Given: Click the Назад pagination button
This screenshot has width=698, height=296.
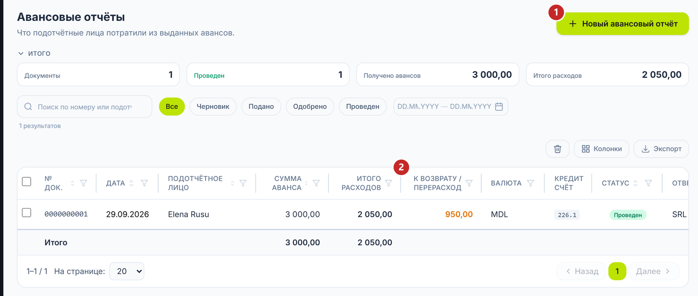Looking at the screenshot, I should click(x=581, y=271).
